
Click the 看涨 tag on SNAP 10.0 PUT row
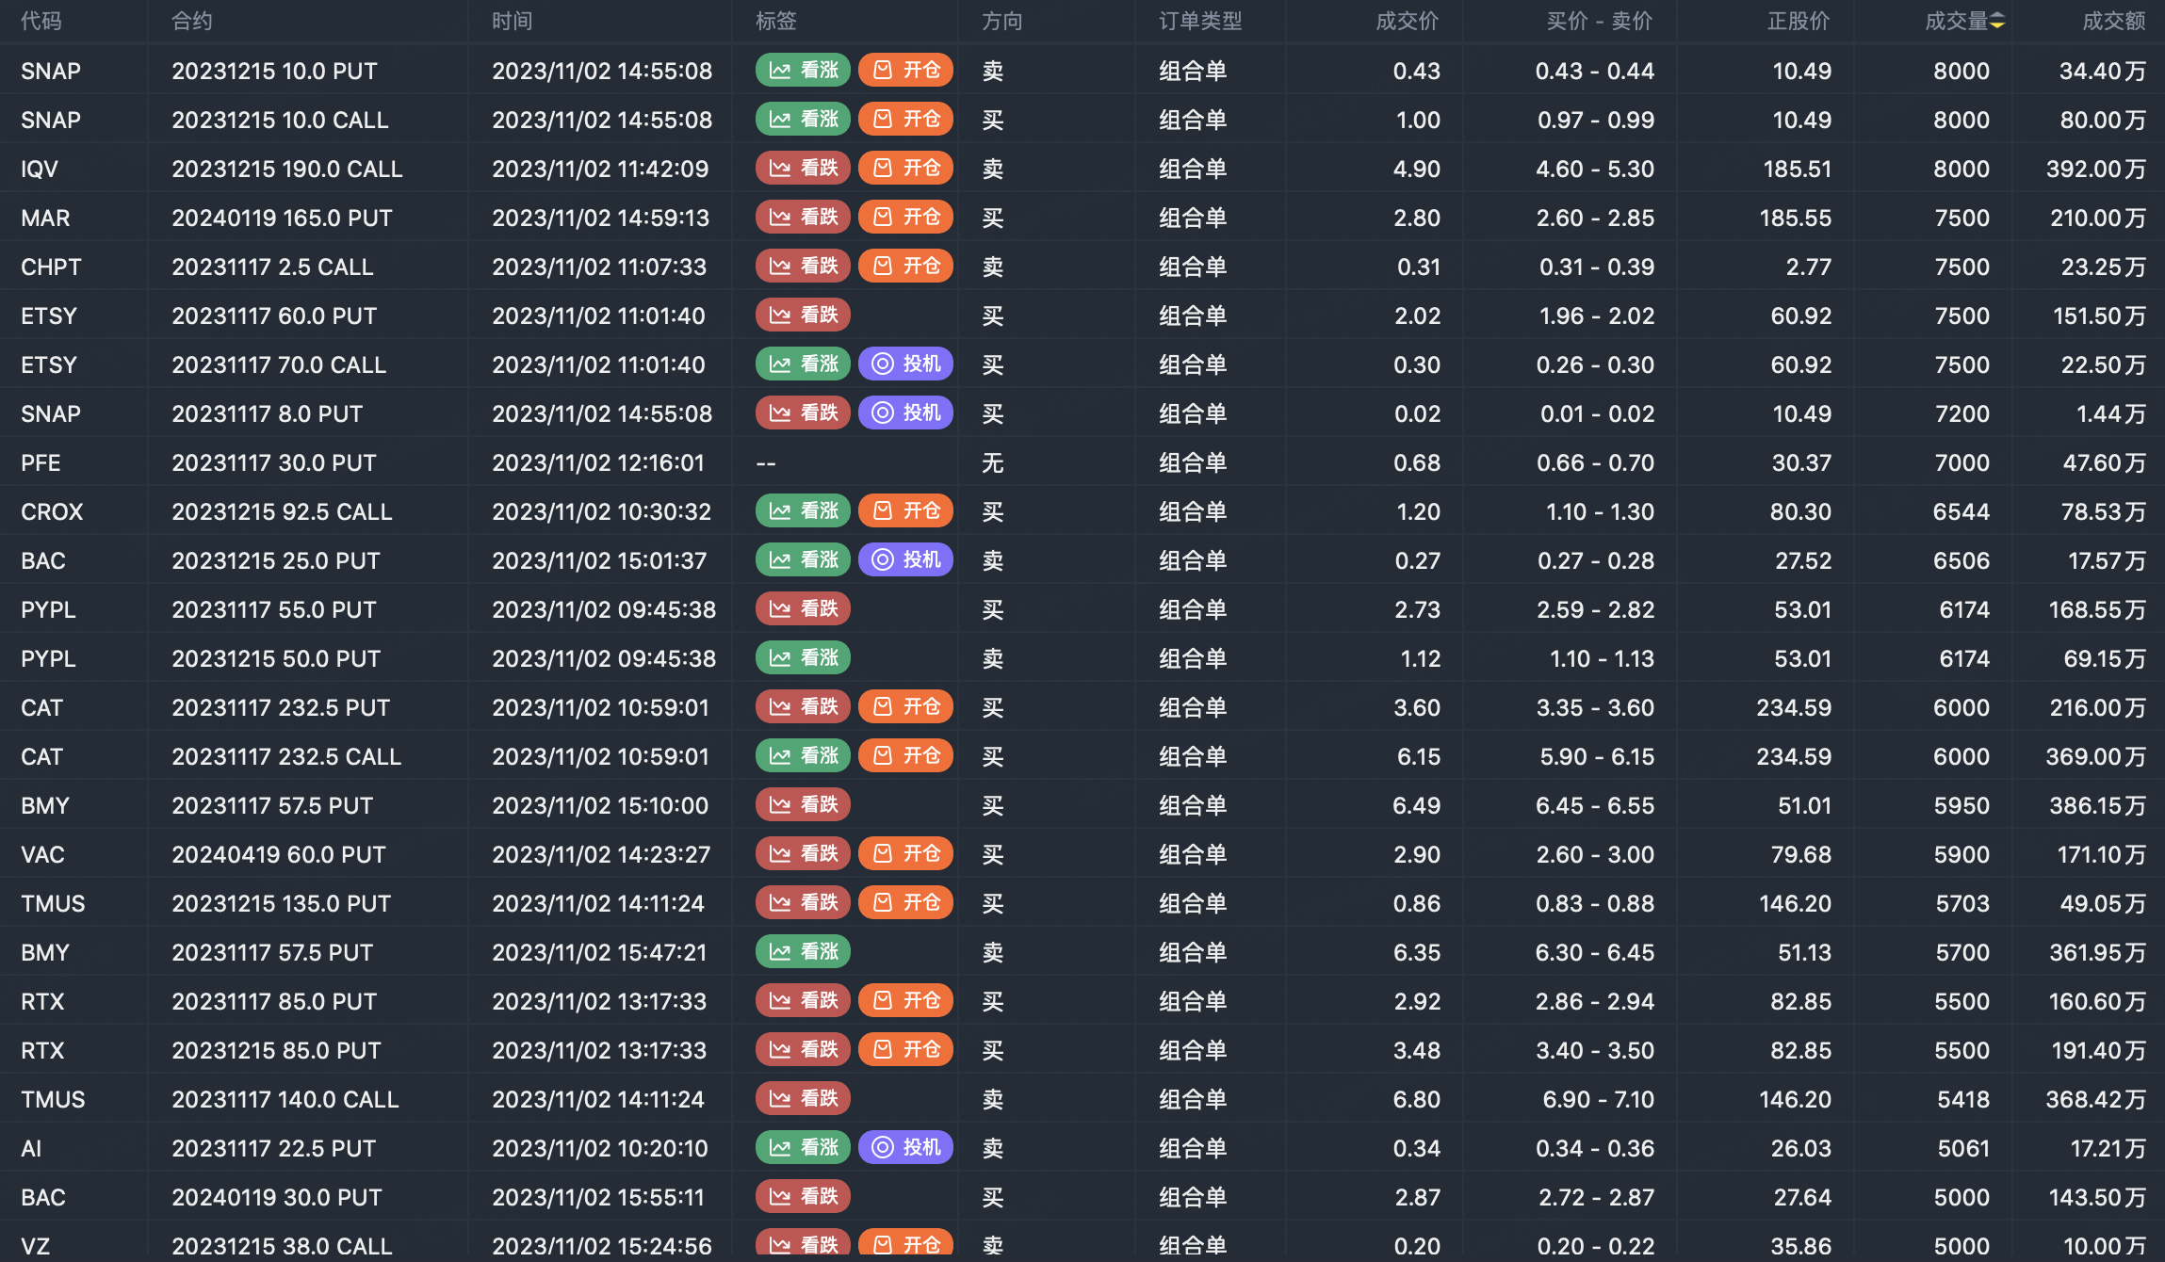click(x=803, y=71)
